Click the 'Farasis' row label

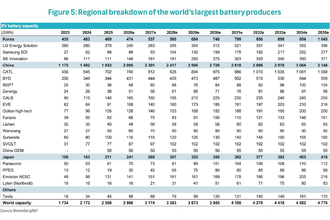tap(9, 118)
